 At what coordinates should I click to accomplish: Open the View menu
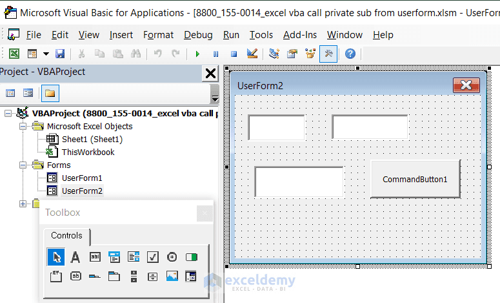pyautogui.click(x=89, y=35)
